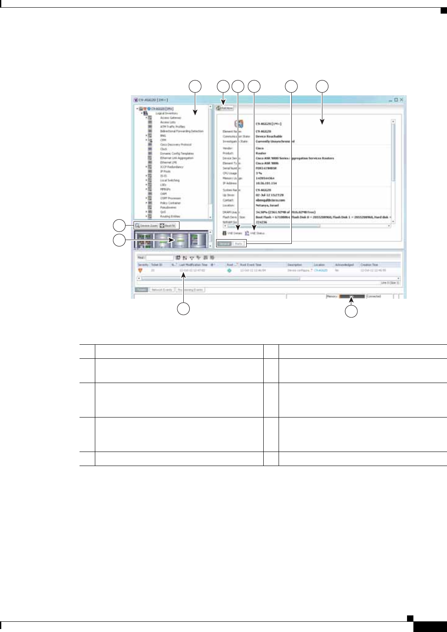447x632 pixels.
Task: Sort by Last Modification Time column
Action: click(194, 265)
